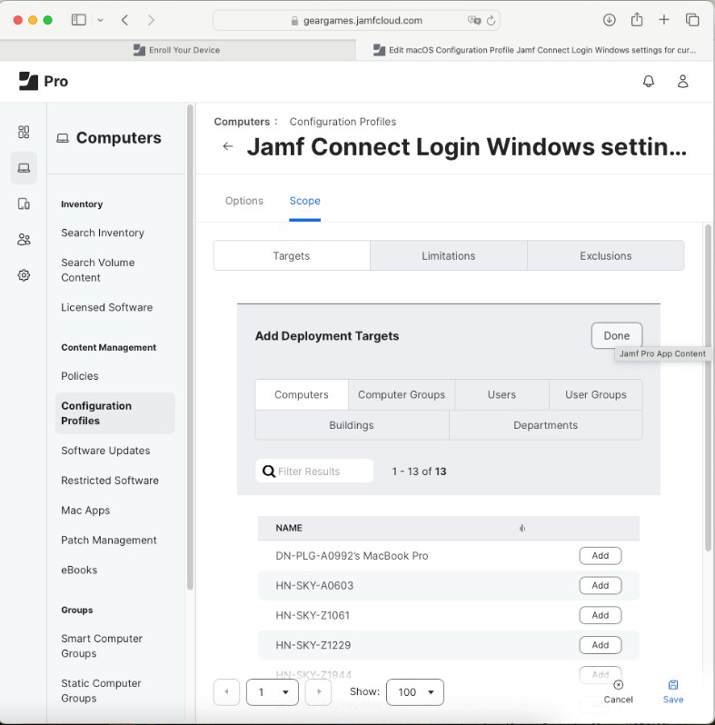
Task: Open the user account profile icon
Action: pos(683,81)
